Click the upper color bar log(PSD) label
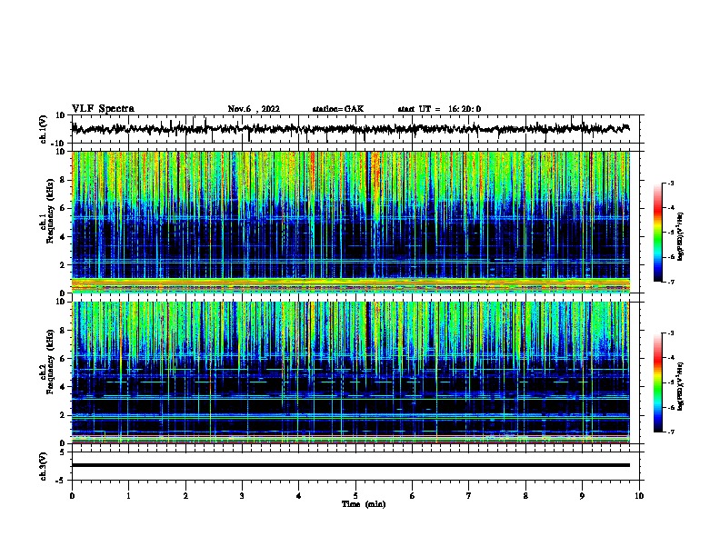The height and width of the screenshot is (556, 720). [681, 236]
